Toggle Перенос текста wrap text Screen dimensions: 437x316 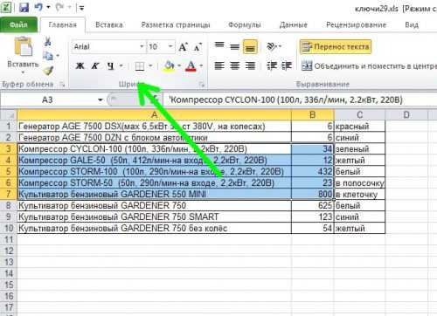coord(336,47)
